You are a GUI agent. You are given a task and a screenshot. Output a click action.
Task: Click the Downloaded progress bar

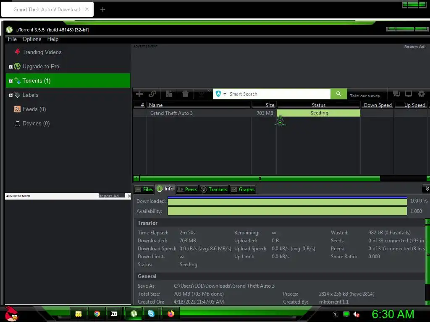point(287,201)
